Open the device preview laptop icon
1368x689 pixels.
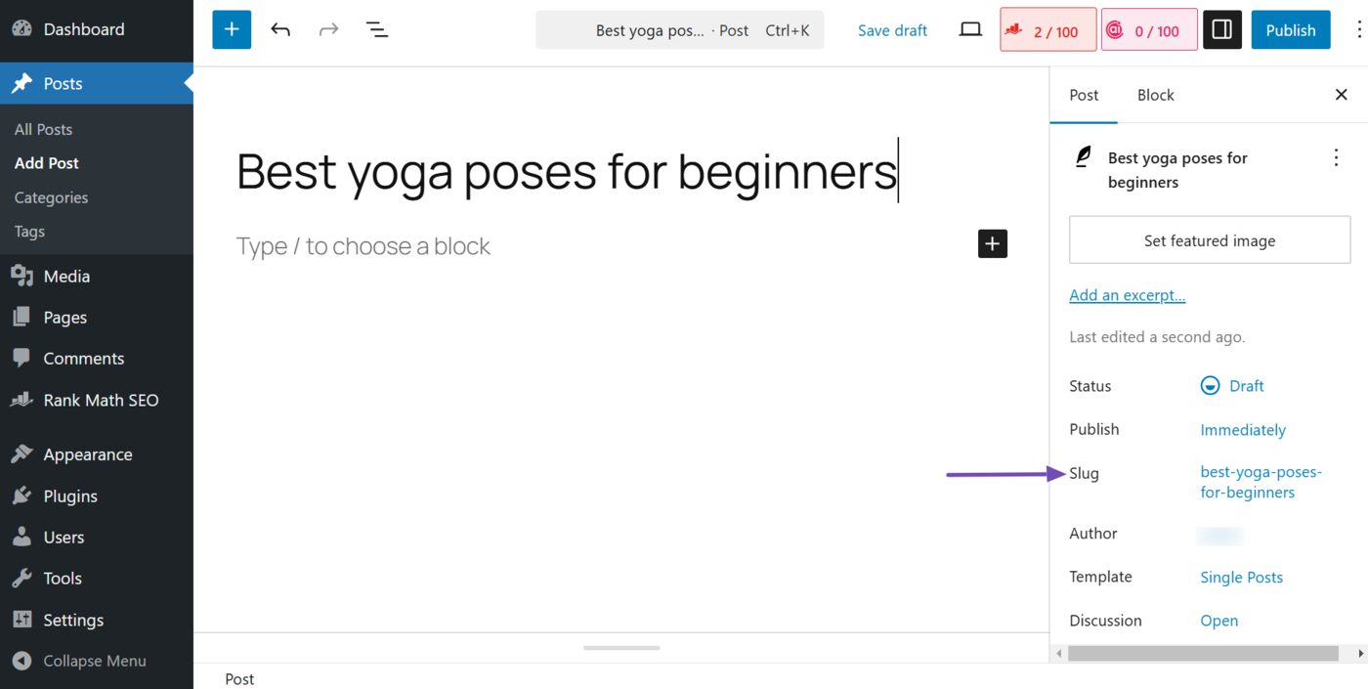pos(970,30)
